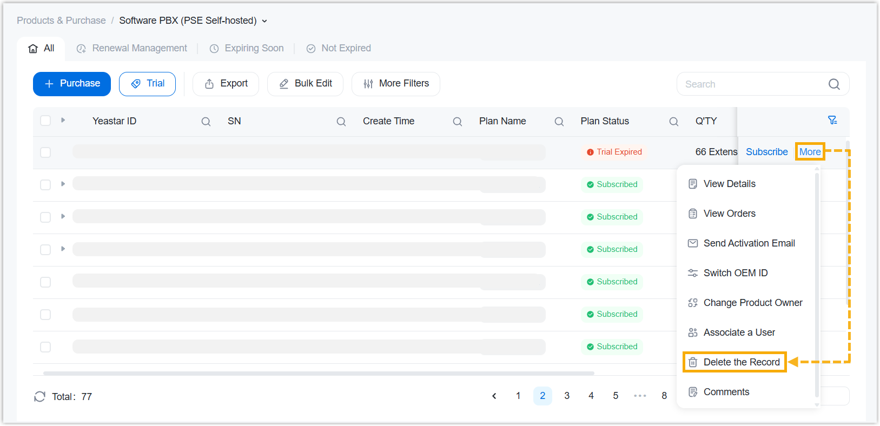Click the Subscribe link in first row
Viewport: 880px width, 426px height.
point(766,152)
